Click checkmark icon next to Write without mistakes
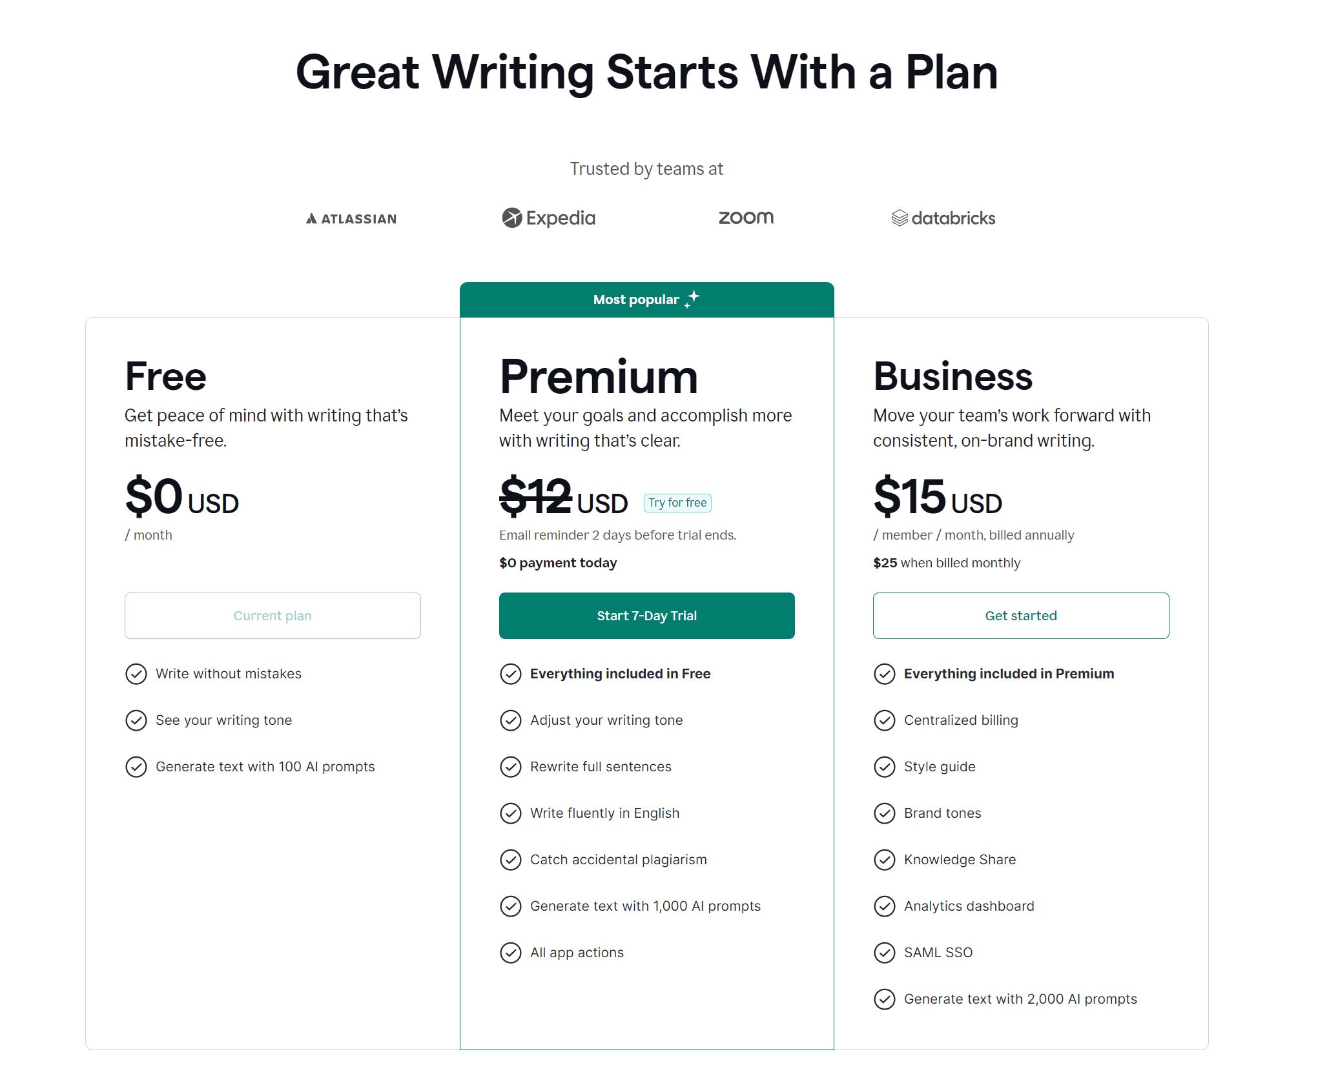Viewport: 1318px width, 1085px height. tap(136, 674)
